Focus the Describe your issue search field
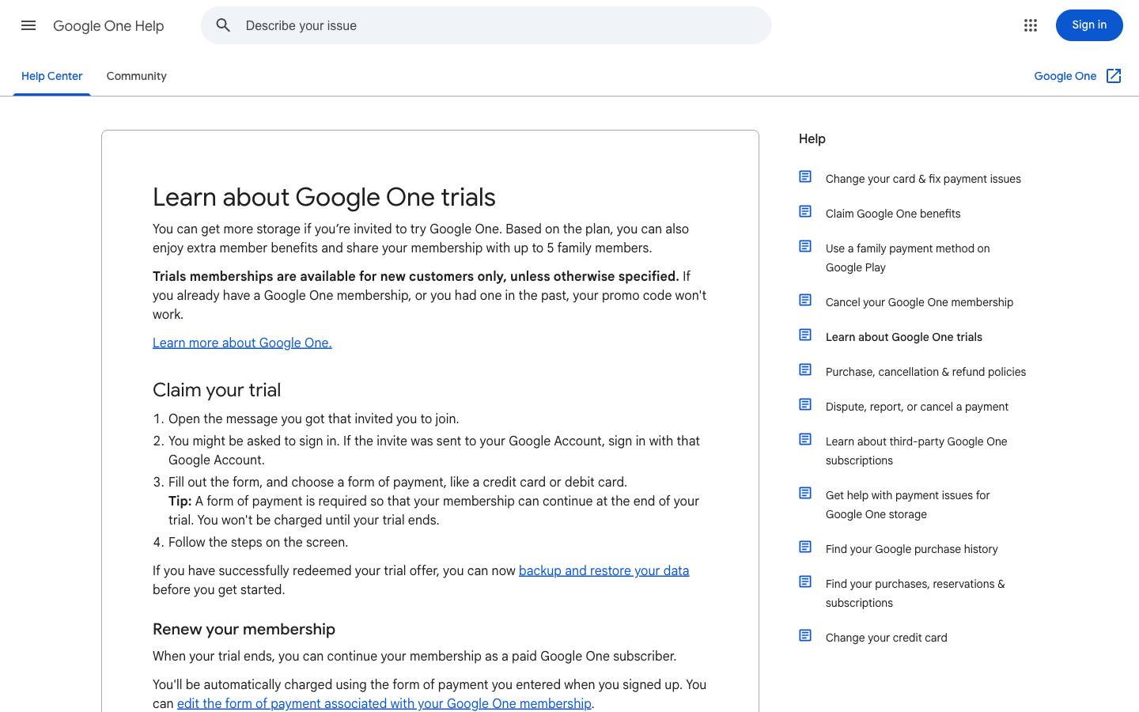This screenshot has width=1139, height=712. click(x=486, y=25)
